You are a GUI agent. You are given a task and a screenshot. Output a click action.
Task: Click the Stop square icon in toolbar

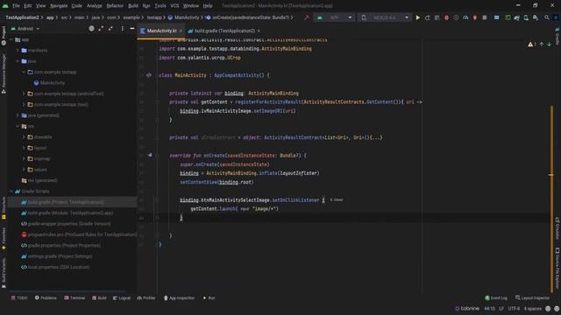click(485, 17)
